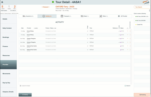Screen dimensions: 151x97
Task: Click the company logo at top right
Action: (146, 2)
